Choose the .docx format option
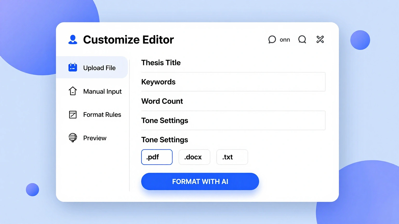The height and width of the screenshot is (224, 399). click(194, 157)
